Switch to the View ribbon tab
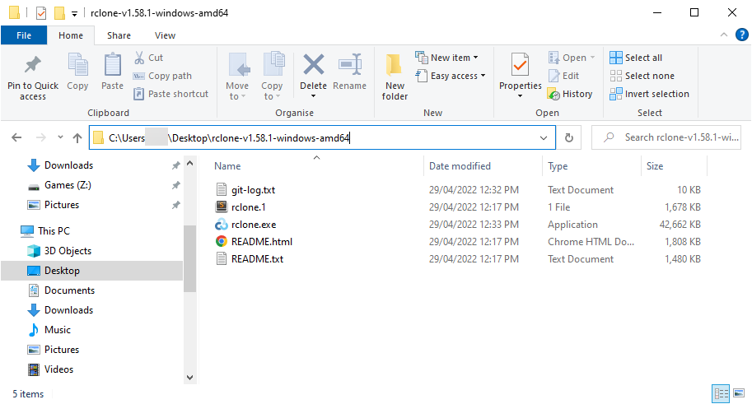 coord(165,35)
